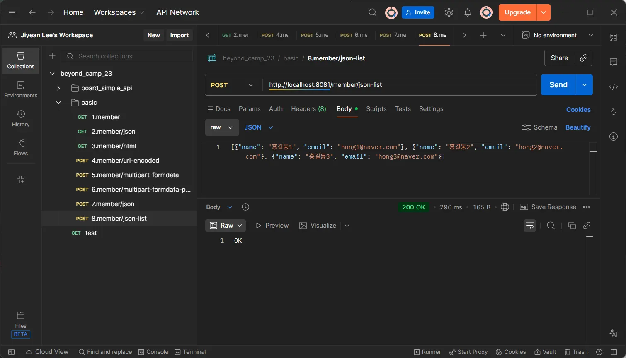Open the hamburger menu icon

[x=12, y=12]
